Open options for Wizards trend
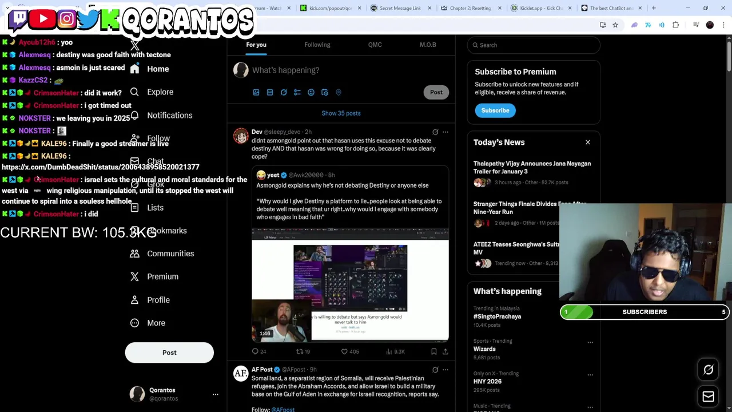Screen dimensions: 732x412 [590, 342]
